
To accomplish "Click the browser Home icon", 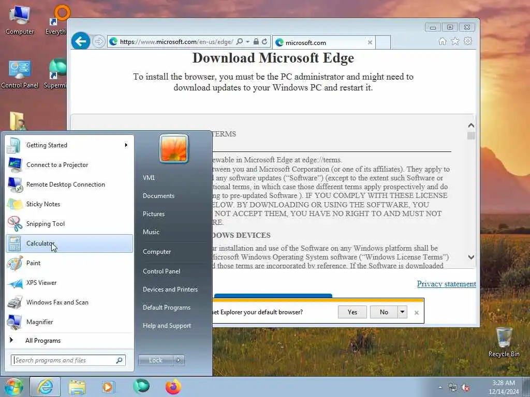I will pyautogui.click(x=442, y=41).
